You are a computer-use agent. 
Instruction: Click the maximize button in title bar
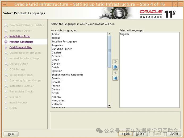click(x=180, y=4)
